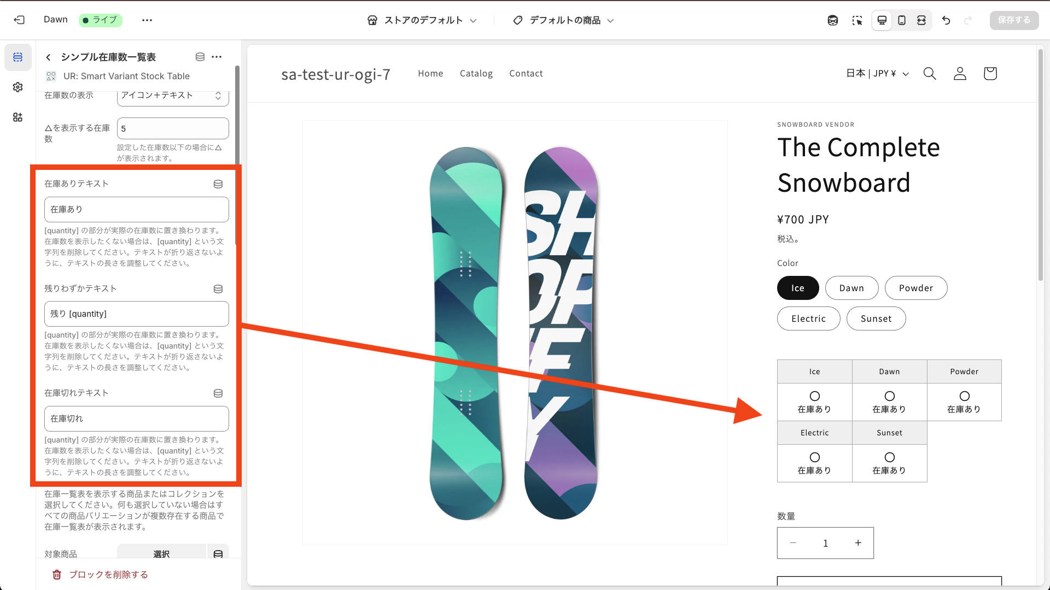Select the Dawn color variant
The width and height of the screenshot is (1050, 590).
pos(851,288)
